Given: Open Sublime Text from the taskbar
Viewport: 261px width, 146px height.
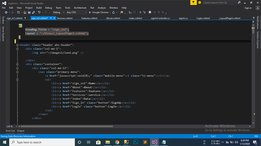Looking at the screenshot, I should click(145, 142).
